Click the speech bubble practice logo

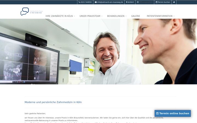[x=25, y=11]
